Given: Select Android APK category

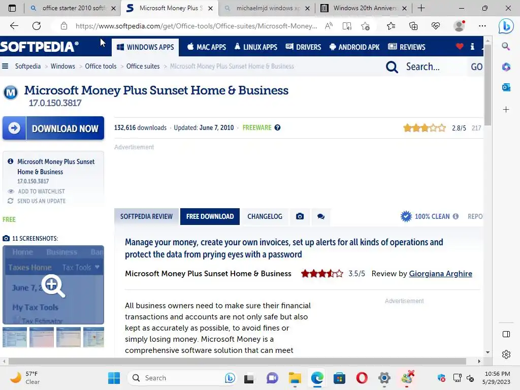Looking at the screenshot, I should pos(354,47).
